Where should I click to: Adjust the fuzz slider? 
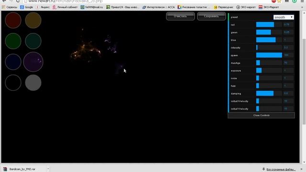click(x=269, y=86)
